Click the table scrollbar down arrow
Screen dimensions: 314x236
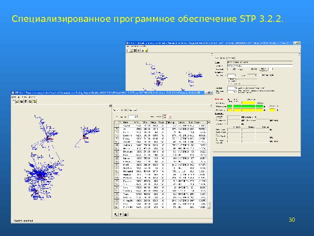pyautogui.click(x=208, y=207)
